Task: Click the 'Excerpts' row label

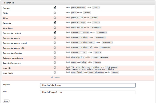Action: pos(7,23)
